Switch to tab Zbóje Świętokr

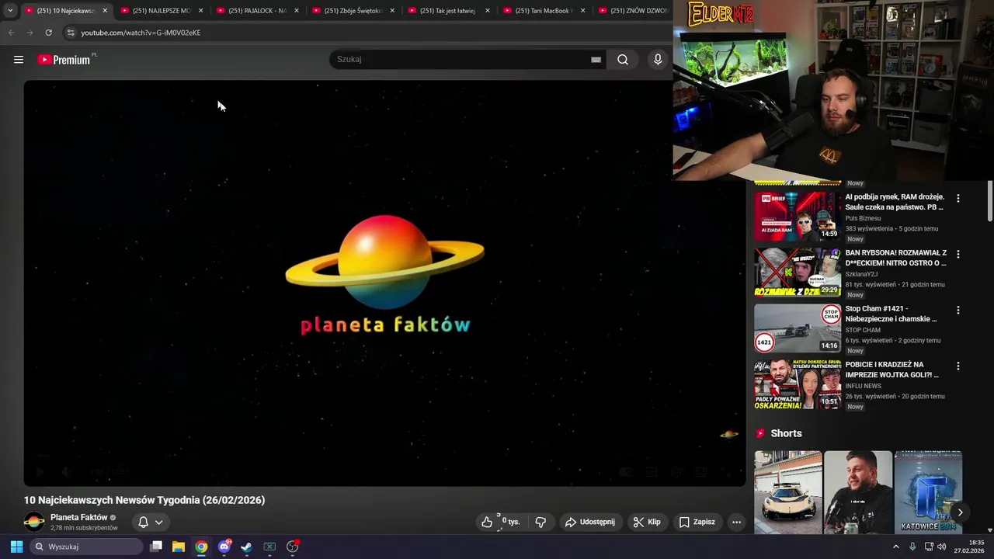(x=353, y=11)
